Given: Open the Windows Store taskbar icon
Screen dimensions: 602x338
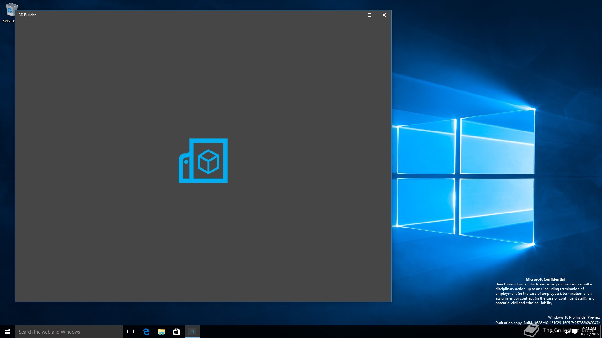Looking at the screenshot, I should 177,332.
